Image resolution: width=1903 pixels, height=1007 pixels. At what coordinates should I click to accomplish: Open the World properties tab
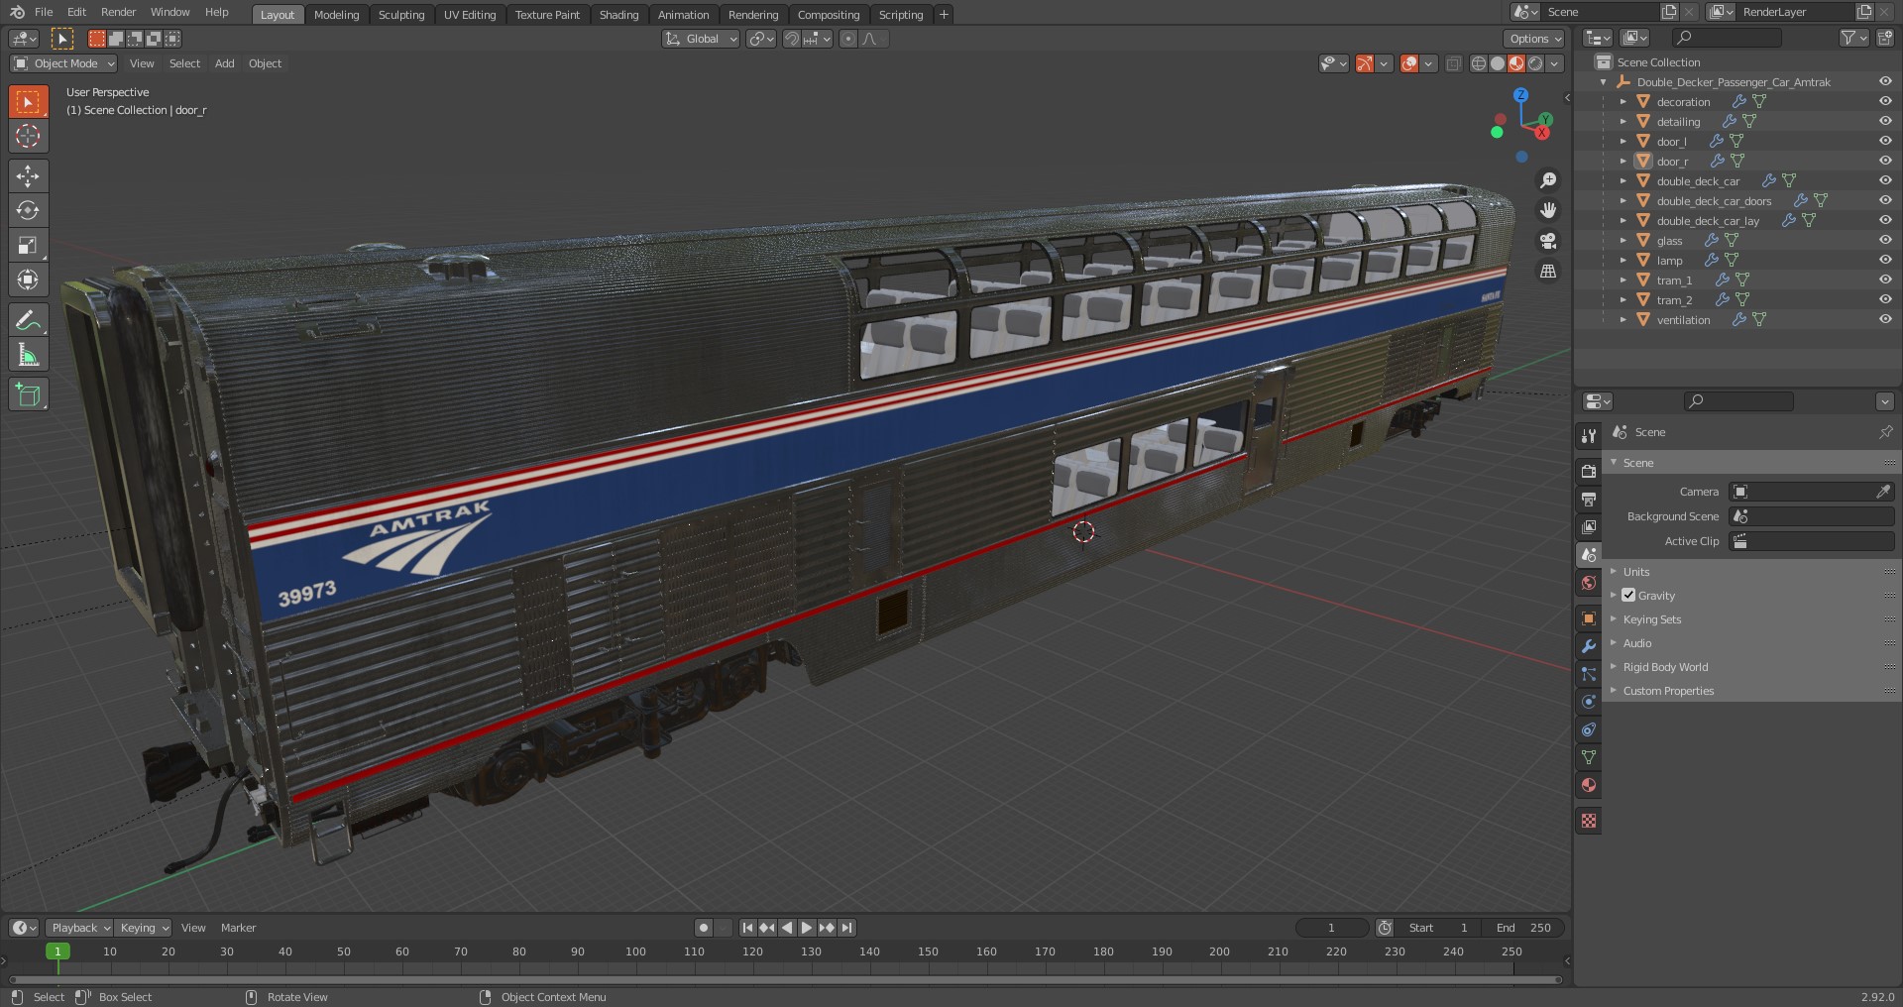pyautogui.click(x=1589, y=583)
